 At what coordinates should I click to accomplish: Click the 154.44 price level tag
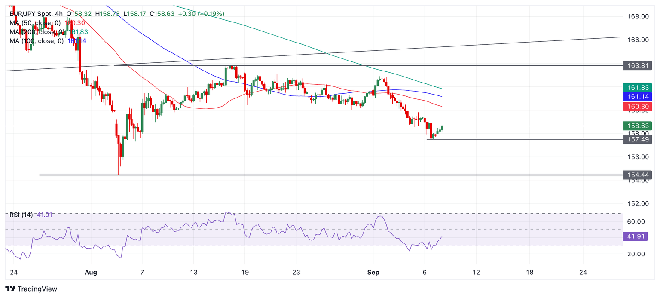637,175
